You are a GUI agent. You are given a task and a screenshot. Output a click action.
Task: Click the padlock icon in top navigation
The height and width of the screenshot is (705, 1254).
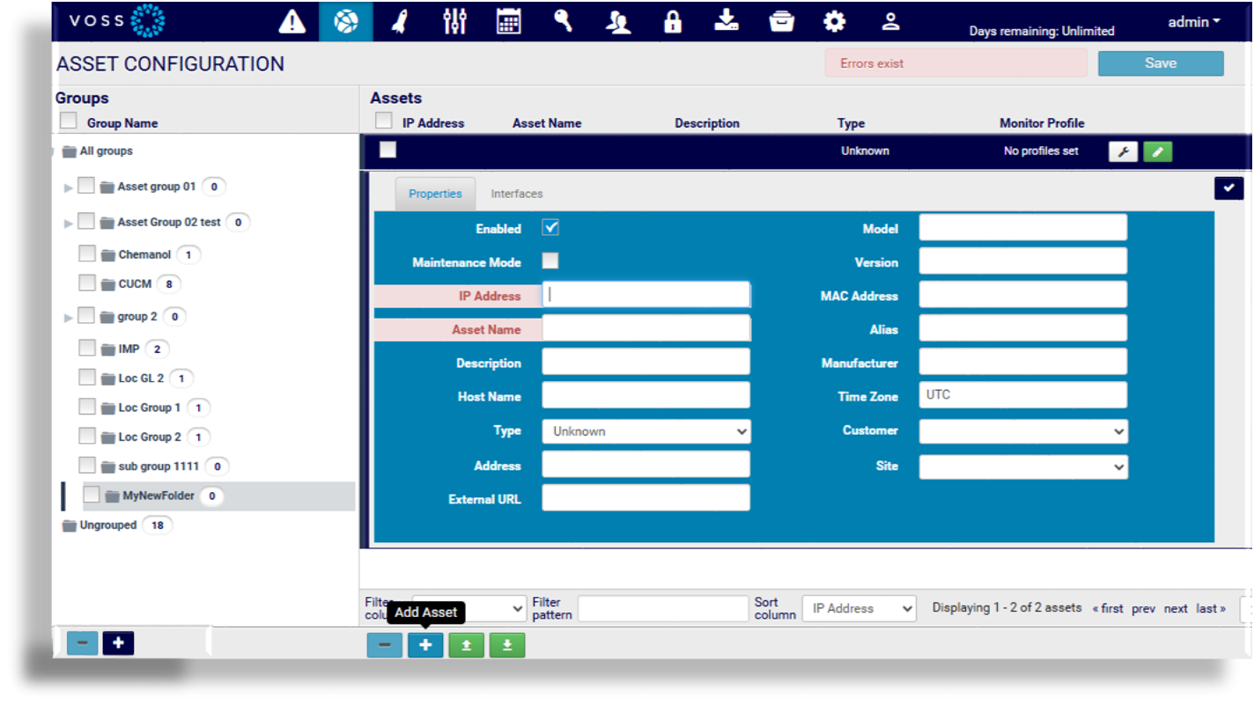pyautogui.click(x=673, y=21)
